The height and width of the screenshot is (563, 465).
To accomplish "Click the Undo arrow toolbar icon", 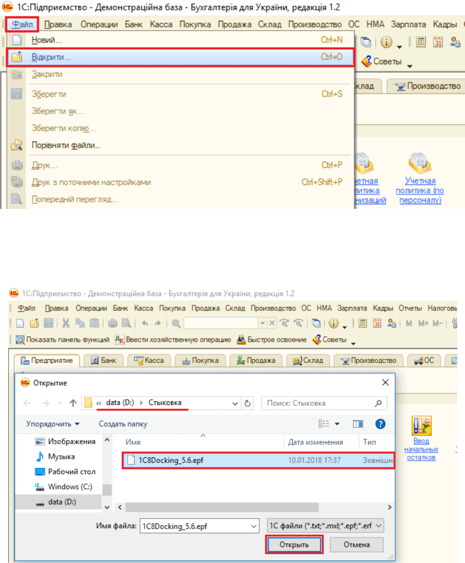I will click(145, 323).
